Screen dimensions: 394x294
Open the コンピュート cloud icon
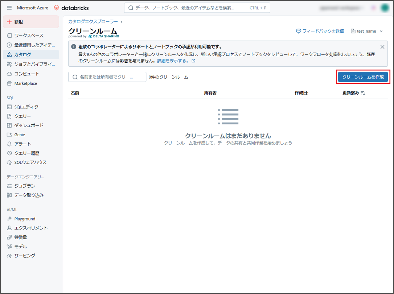click(x=9, y=74)
